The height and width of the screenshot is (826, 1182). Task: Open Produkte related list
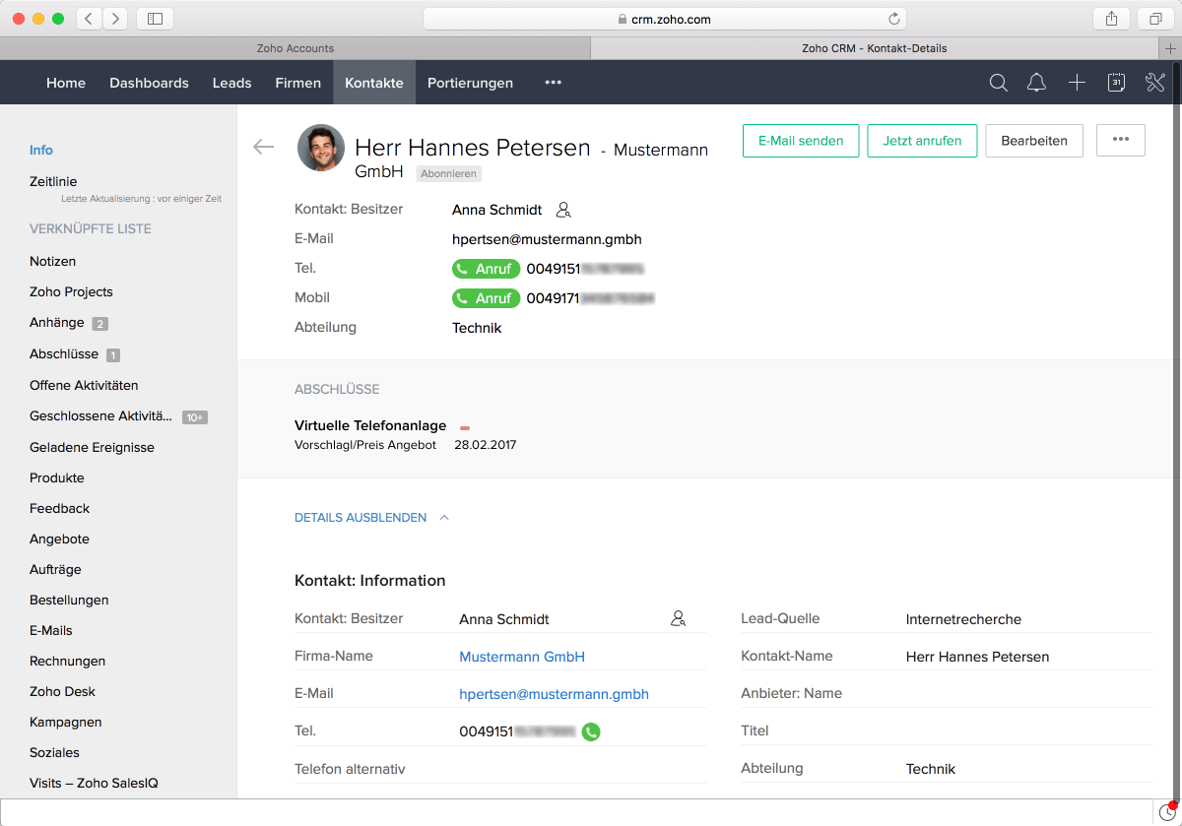point(57,477)
